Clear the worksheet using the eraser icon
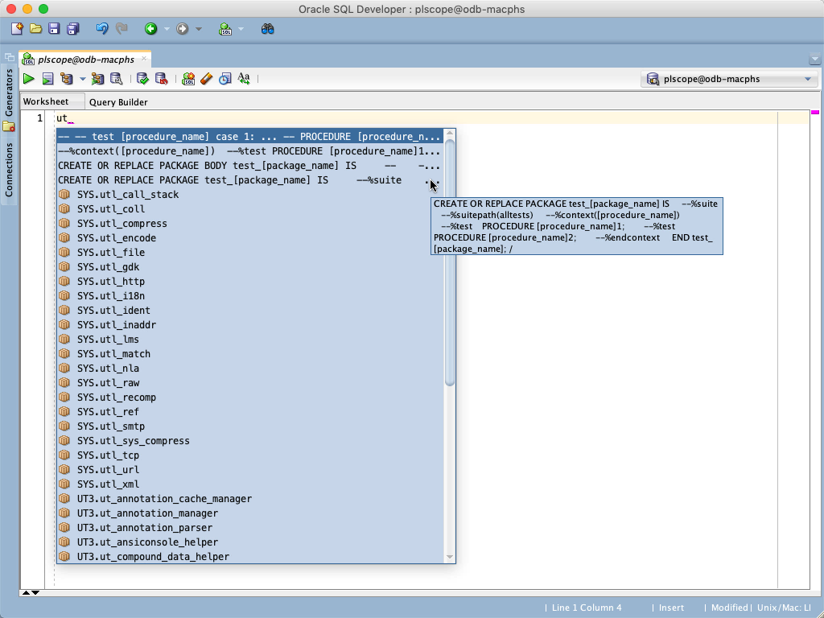This screenshot has height=618, width=824. 206,78
